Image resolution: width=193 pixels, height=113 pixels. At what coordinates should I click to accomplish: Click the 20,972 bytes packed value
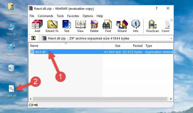coord(132,52)
